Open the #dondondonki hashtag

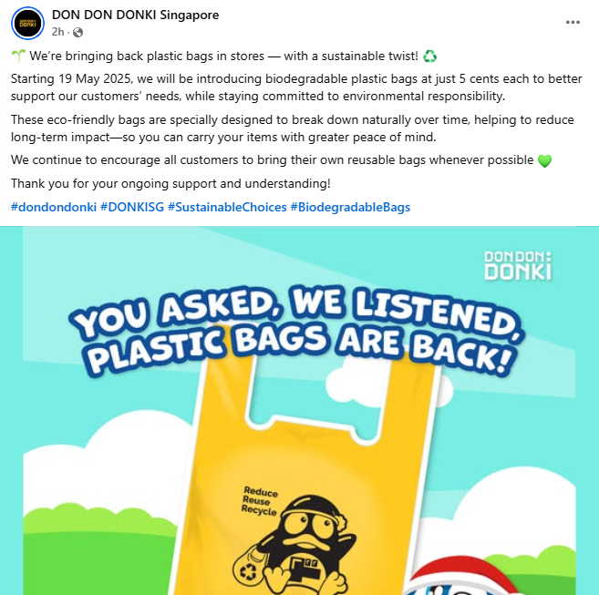[54, 207]
